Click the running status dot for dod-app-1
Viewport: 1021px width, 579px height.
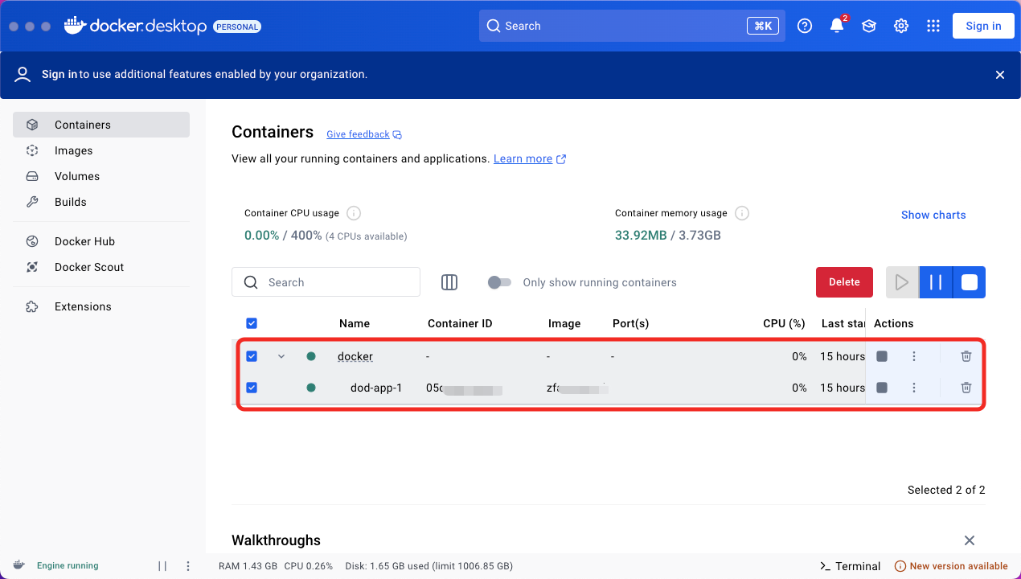pos(311,388)
